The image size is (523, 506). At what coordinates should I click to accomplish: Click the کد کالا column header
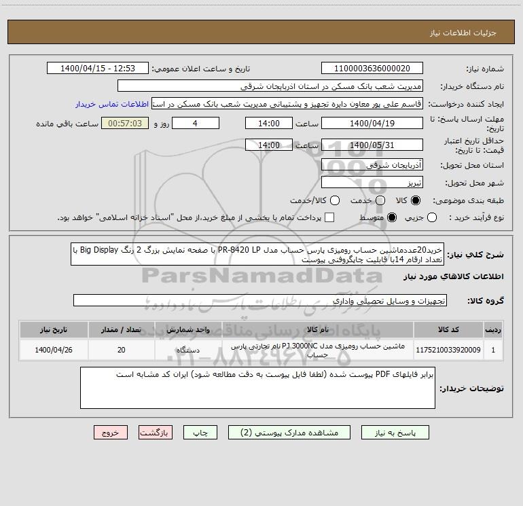(448, 329)
